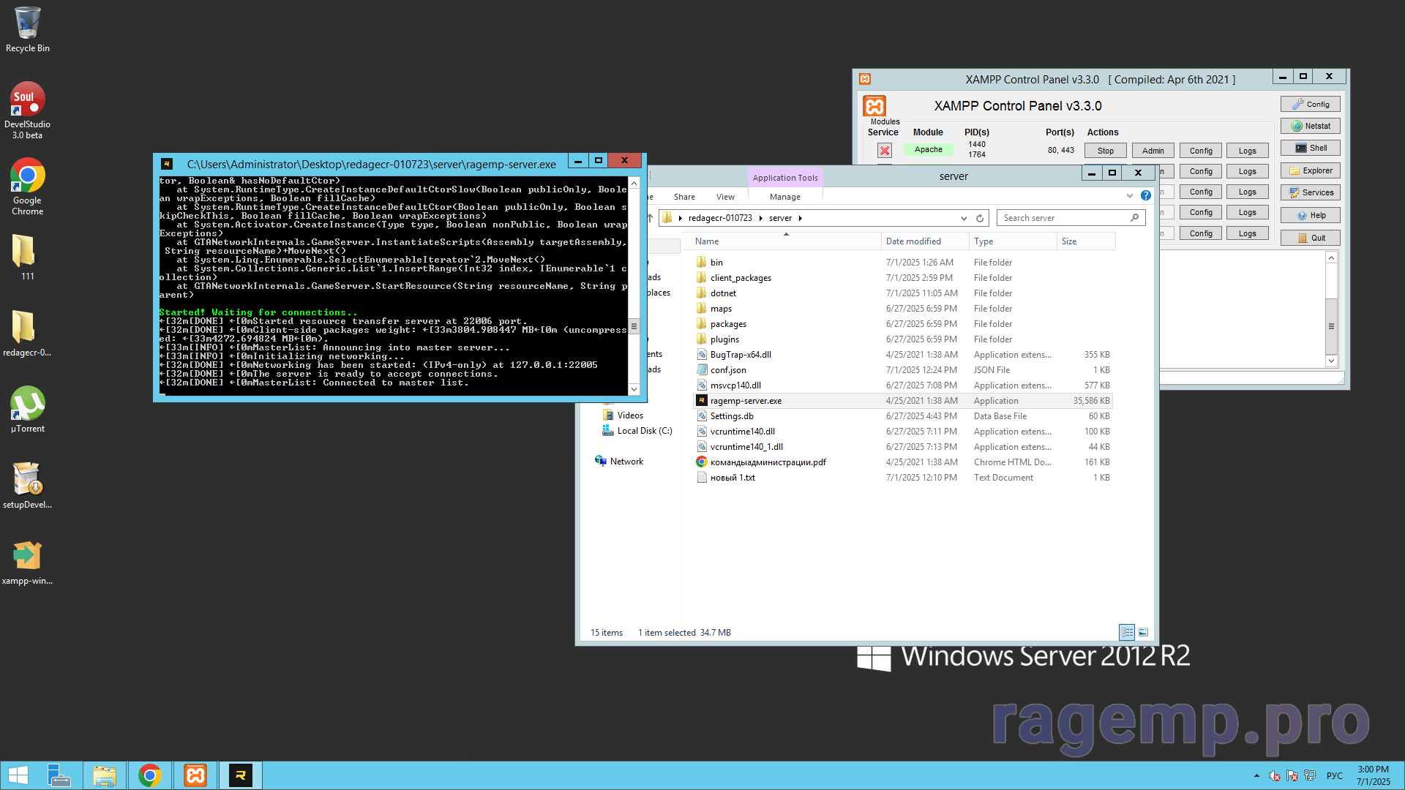This screenshot has height=790, width=1405.
Task: Show hidden tray icons arrow
Action: (x=1256, y=775)
